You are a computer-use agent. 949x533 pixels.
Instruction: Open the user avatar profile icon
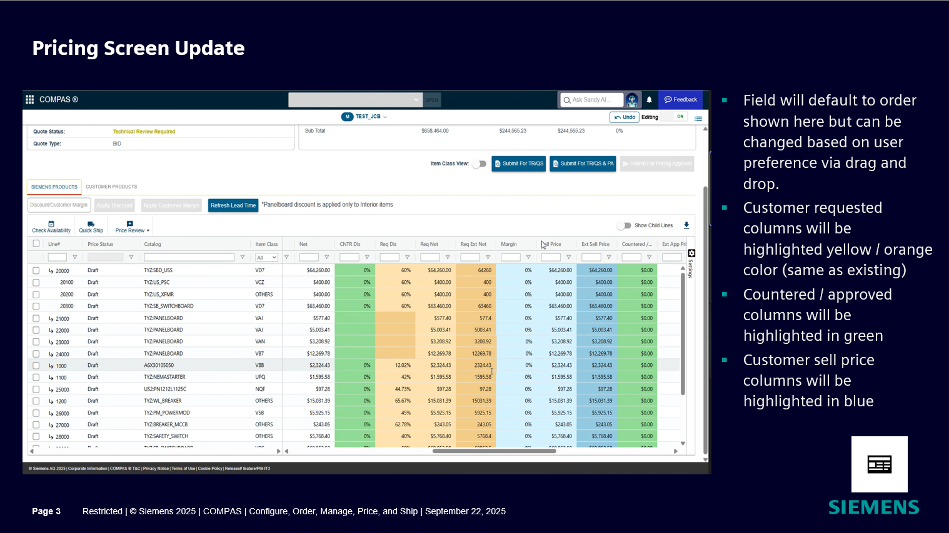pyautogui.click(x=632, y=100)
